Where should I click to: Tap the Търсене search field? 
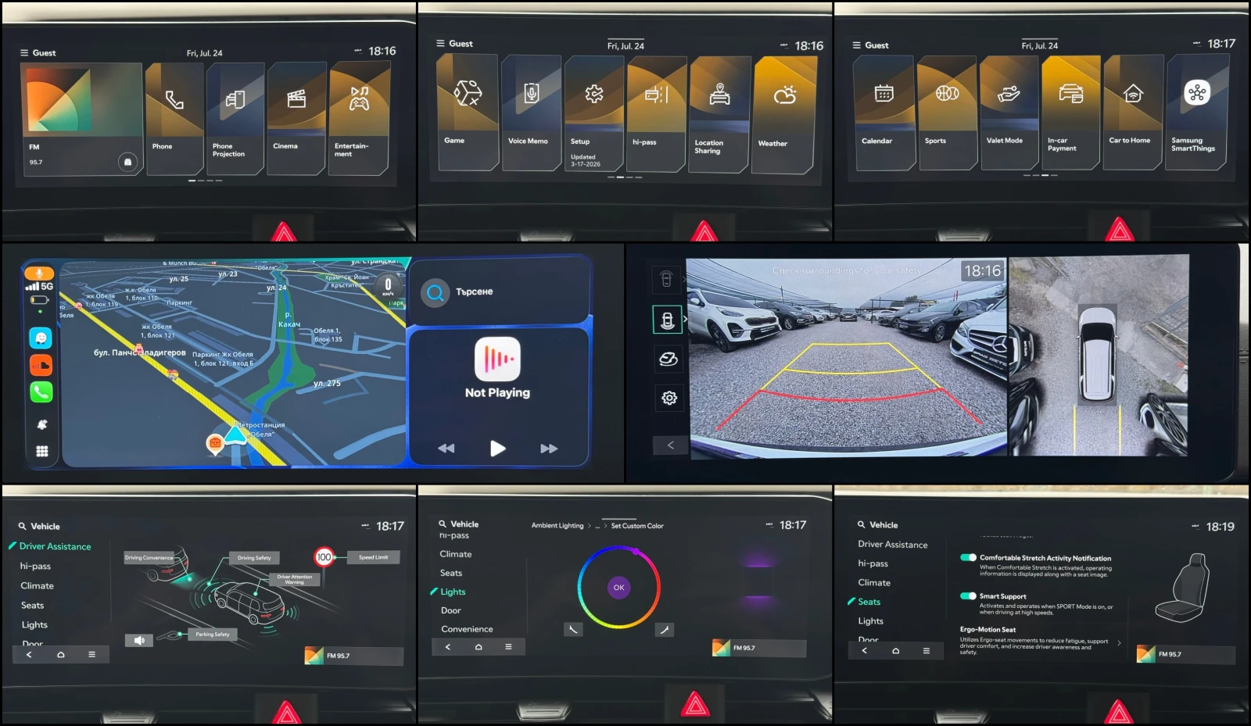(498, 291)
